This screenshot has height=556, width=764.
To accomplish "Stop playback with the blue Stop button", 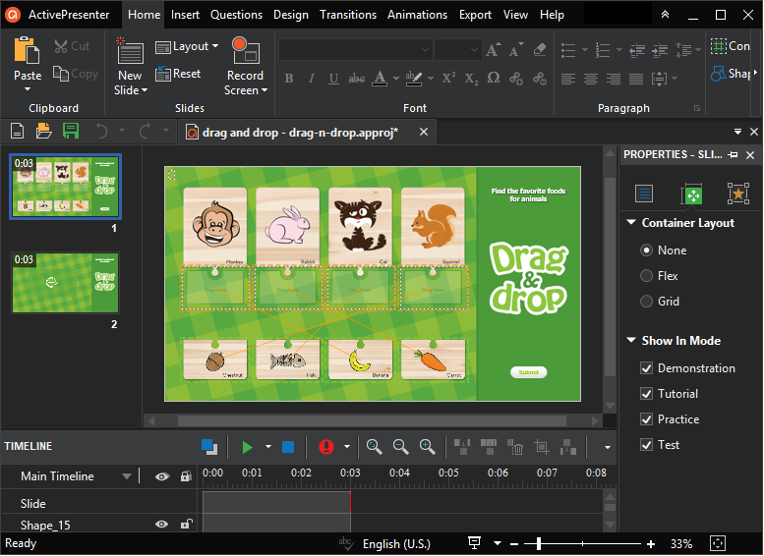I will (288, 447).
